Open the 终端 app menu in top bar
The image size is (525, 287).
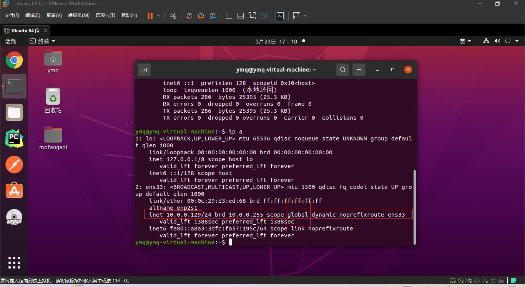(42, 41)
